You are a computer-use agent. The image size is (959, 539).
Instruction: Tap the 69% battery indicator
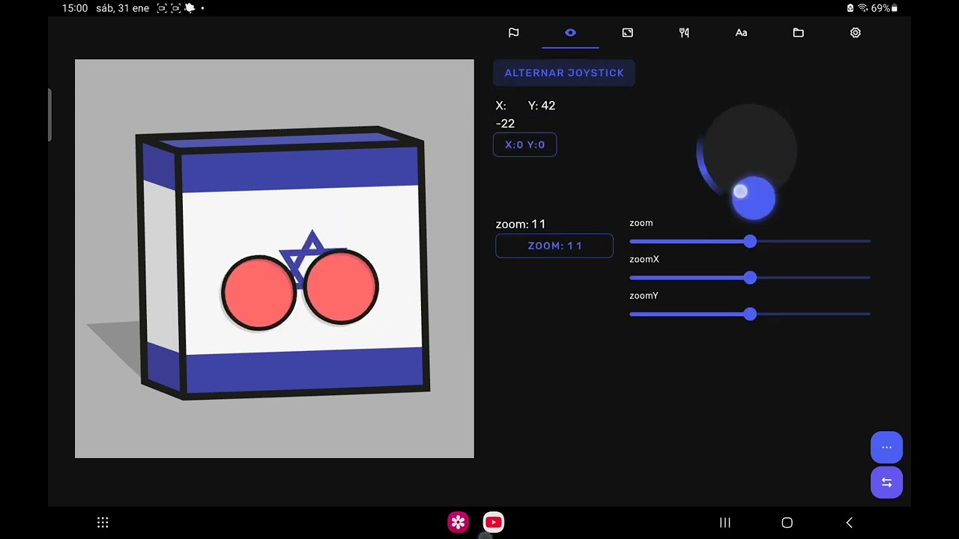click(884, 8)
